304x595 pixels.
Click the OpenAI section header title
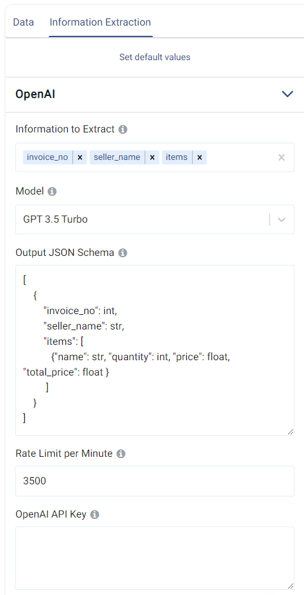(x=35, y=95)
